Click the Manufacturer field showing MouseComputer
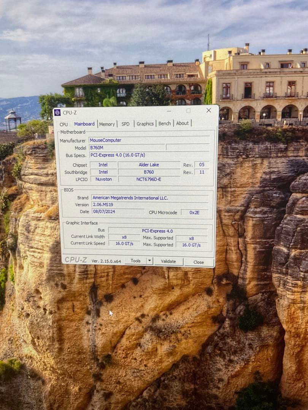 pos(149,140)
